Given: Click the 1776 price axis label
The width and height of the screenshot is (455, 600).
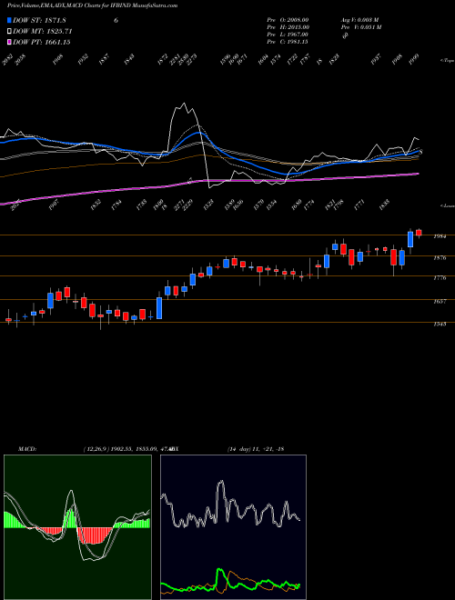Looking at the screenshot, I should pos(440,278).
